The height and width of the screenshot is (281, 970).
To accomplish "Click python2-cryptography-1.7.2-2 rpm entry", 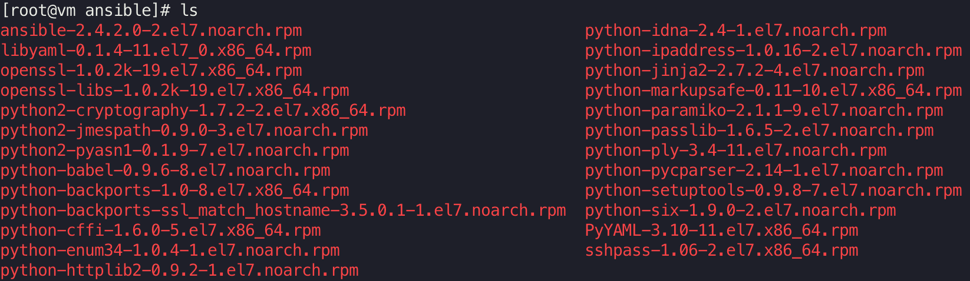I will click(x=203, y=111).
